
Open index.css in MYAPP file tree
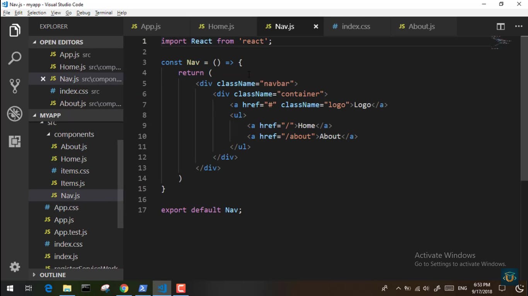[x=73, y=244]
